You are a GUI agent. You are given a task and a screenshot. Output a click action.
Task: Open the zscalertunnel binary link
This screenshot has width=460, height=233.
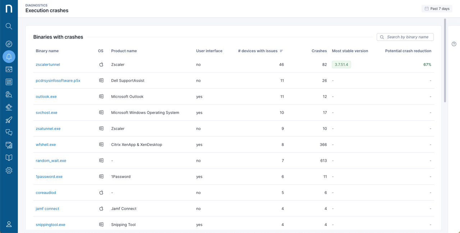[48, 65]
